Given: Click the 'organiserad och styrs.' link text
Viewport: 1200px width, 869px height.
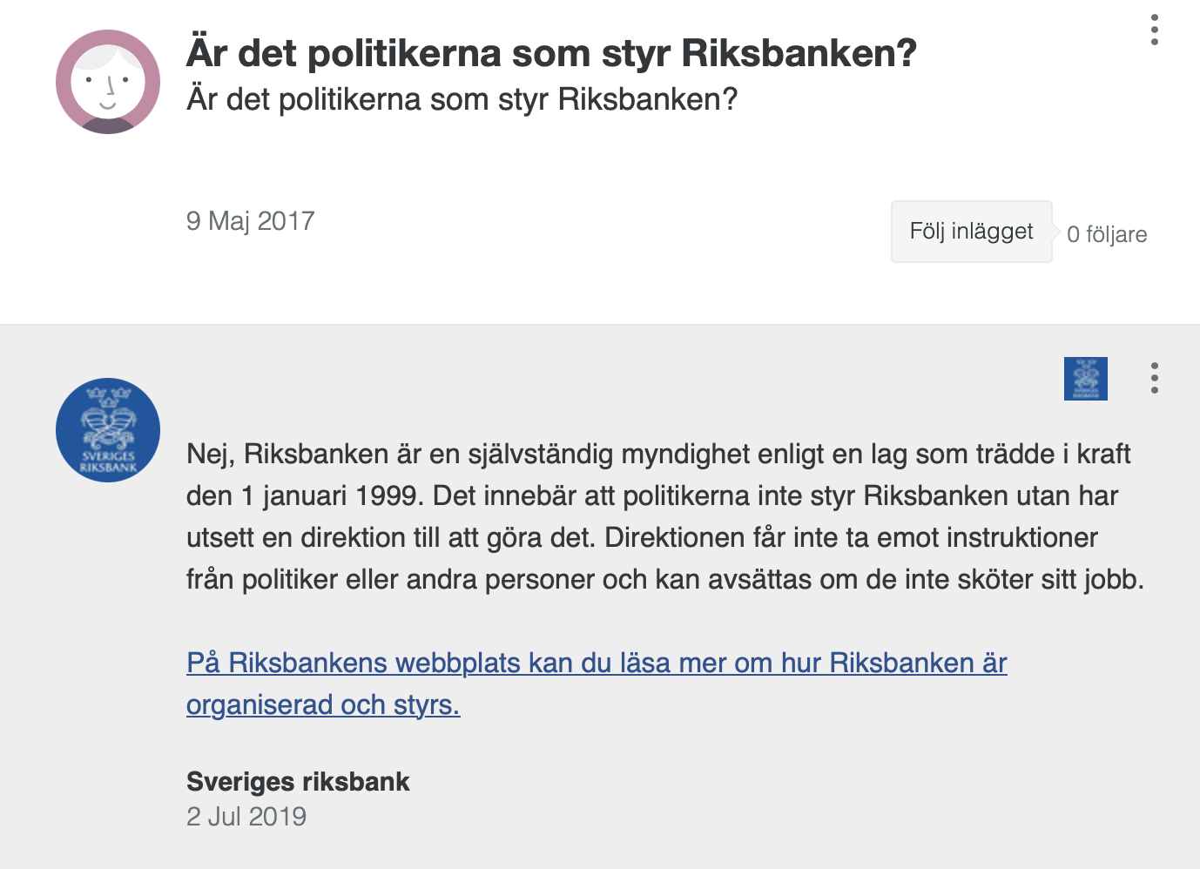Looking at the screenshot, I should [323, 704].
